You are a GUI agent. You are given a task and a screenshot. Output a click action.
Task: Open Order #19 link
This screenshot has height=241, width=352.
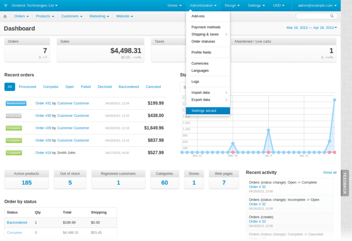[43, 153]
